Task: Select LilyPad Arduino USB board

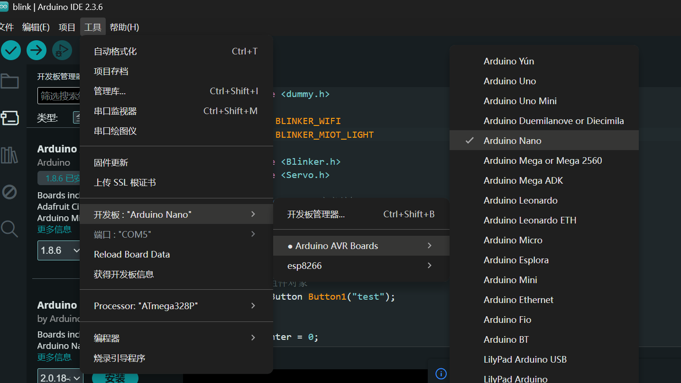Action: tap(544, 359)
